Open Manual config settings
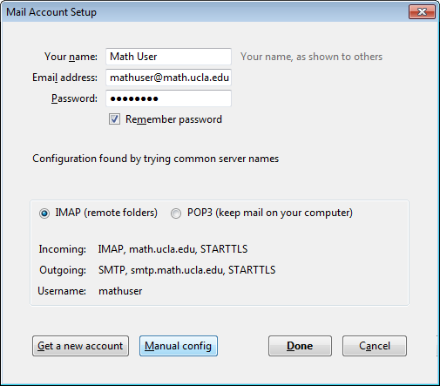The height and width of the screenshot is (386, 440). click(x=179, y=346)
